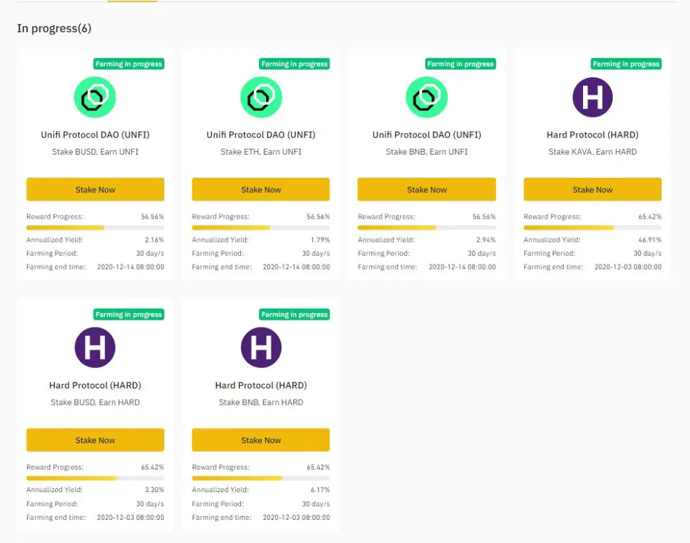Click the 6.17% annualized yield value
The width and height of the screenshot is (690, 543).
pos(320,489)
